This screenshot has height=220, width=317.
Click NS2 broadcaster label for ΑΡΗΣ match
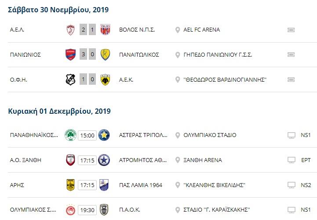pos(306,185)
